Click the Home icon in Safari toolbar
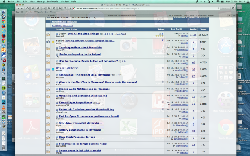The width and height of the screenshot is (250, 156). pyautogui.click(x=65, y=9)
